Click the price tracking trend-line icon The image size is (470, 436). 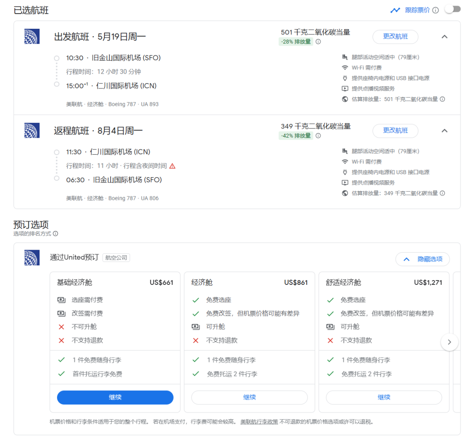click(x=395, y=10)
